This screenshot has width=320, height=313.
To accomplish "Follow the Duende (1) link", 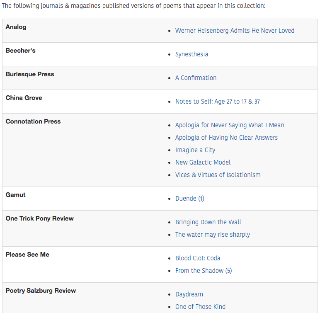I will point(189,199).
